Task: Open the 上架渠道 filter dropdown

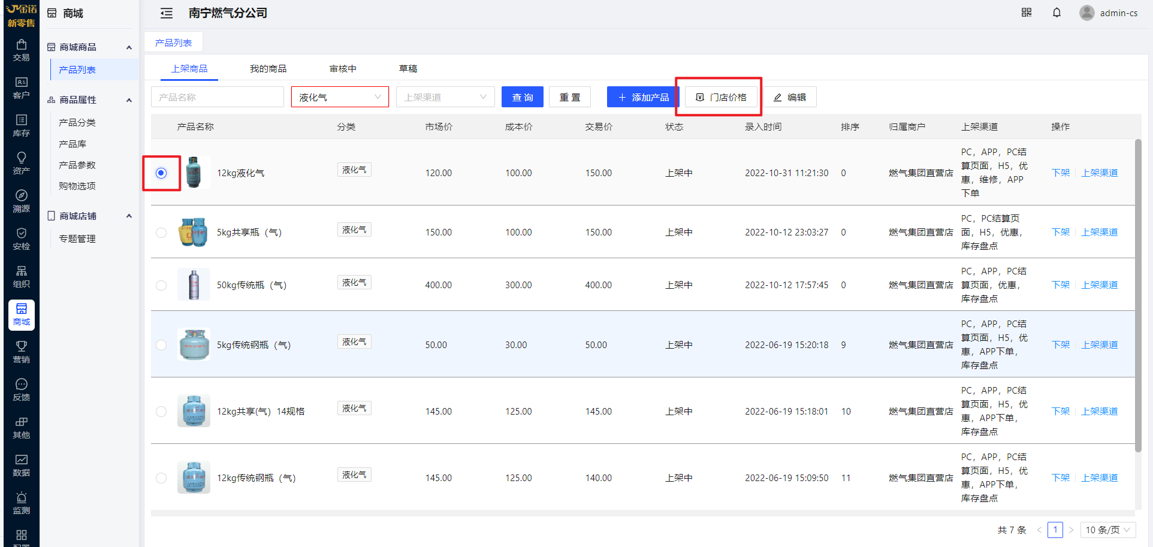Action: tap(445, 97)
